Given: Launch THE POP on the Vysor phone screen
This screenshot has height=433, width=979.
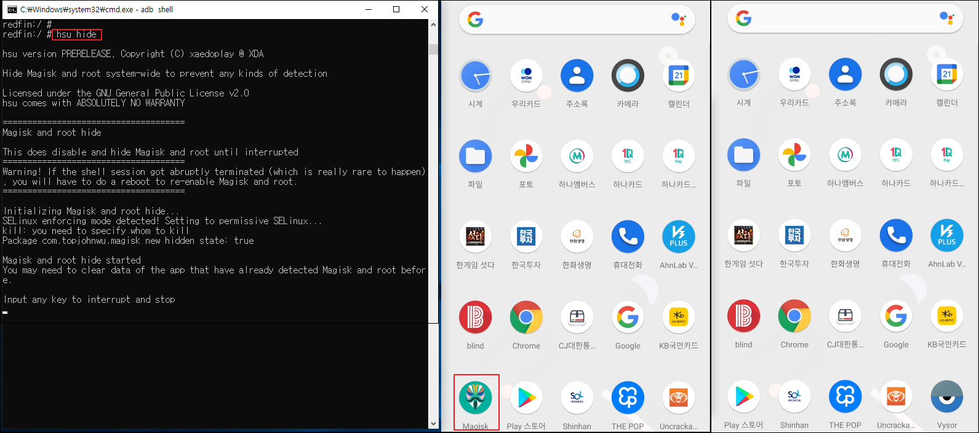Looking at the screenshot, I should [845, 397].
